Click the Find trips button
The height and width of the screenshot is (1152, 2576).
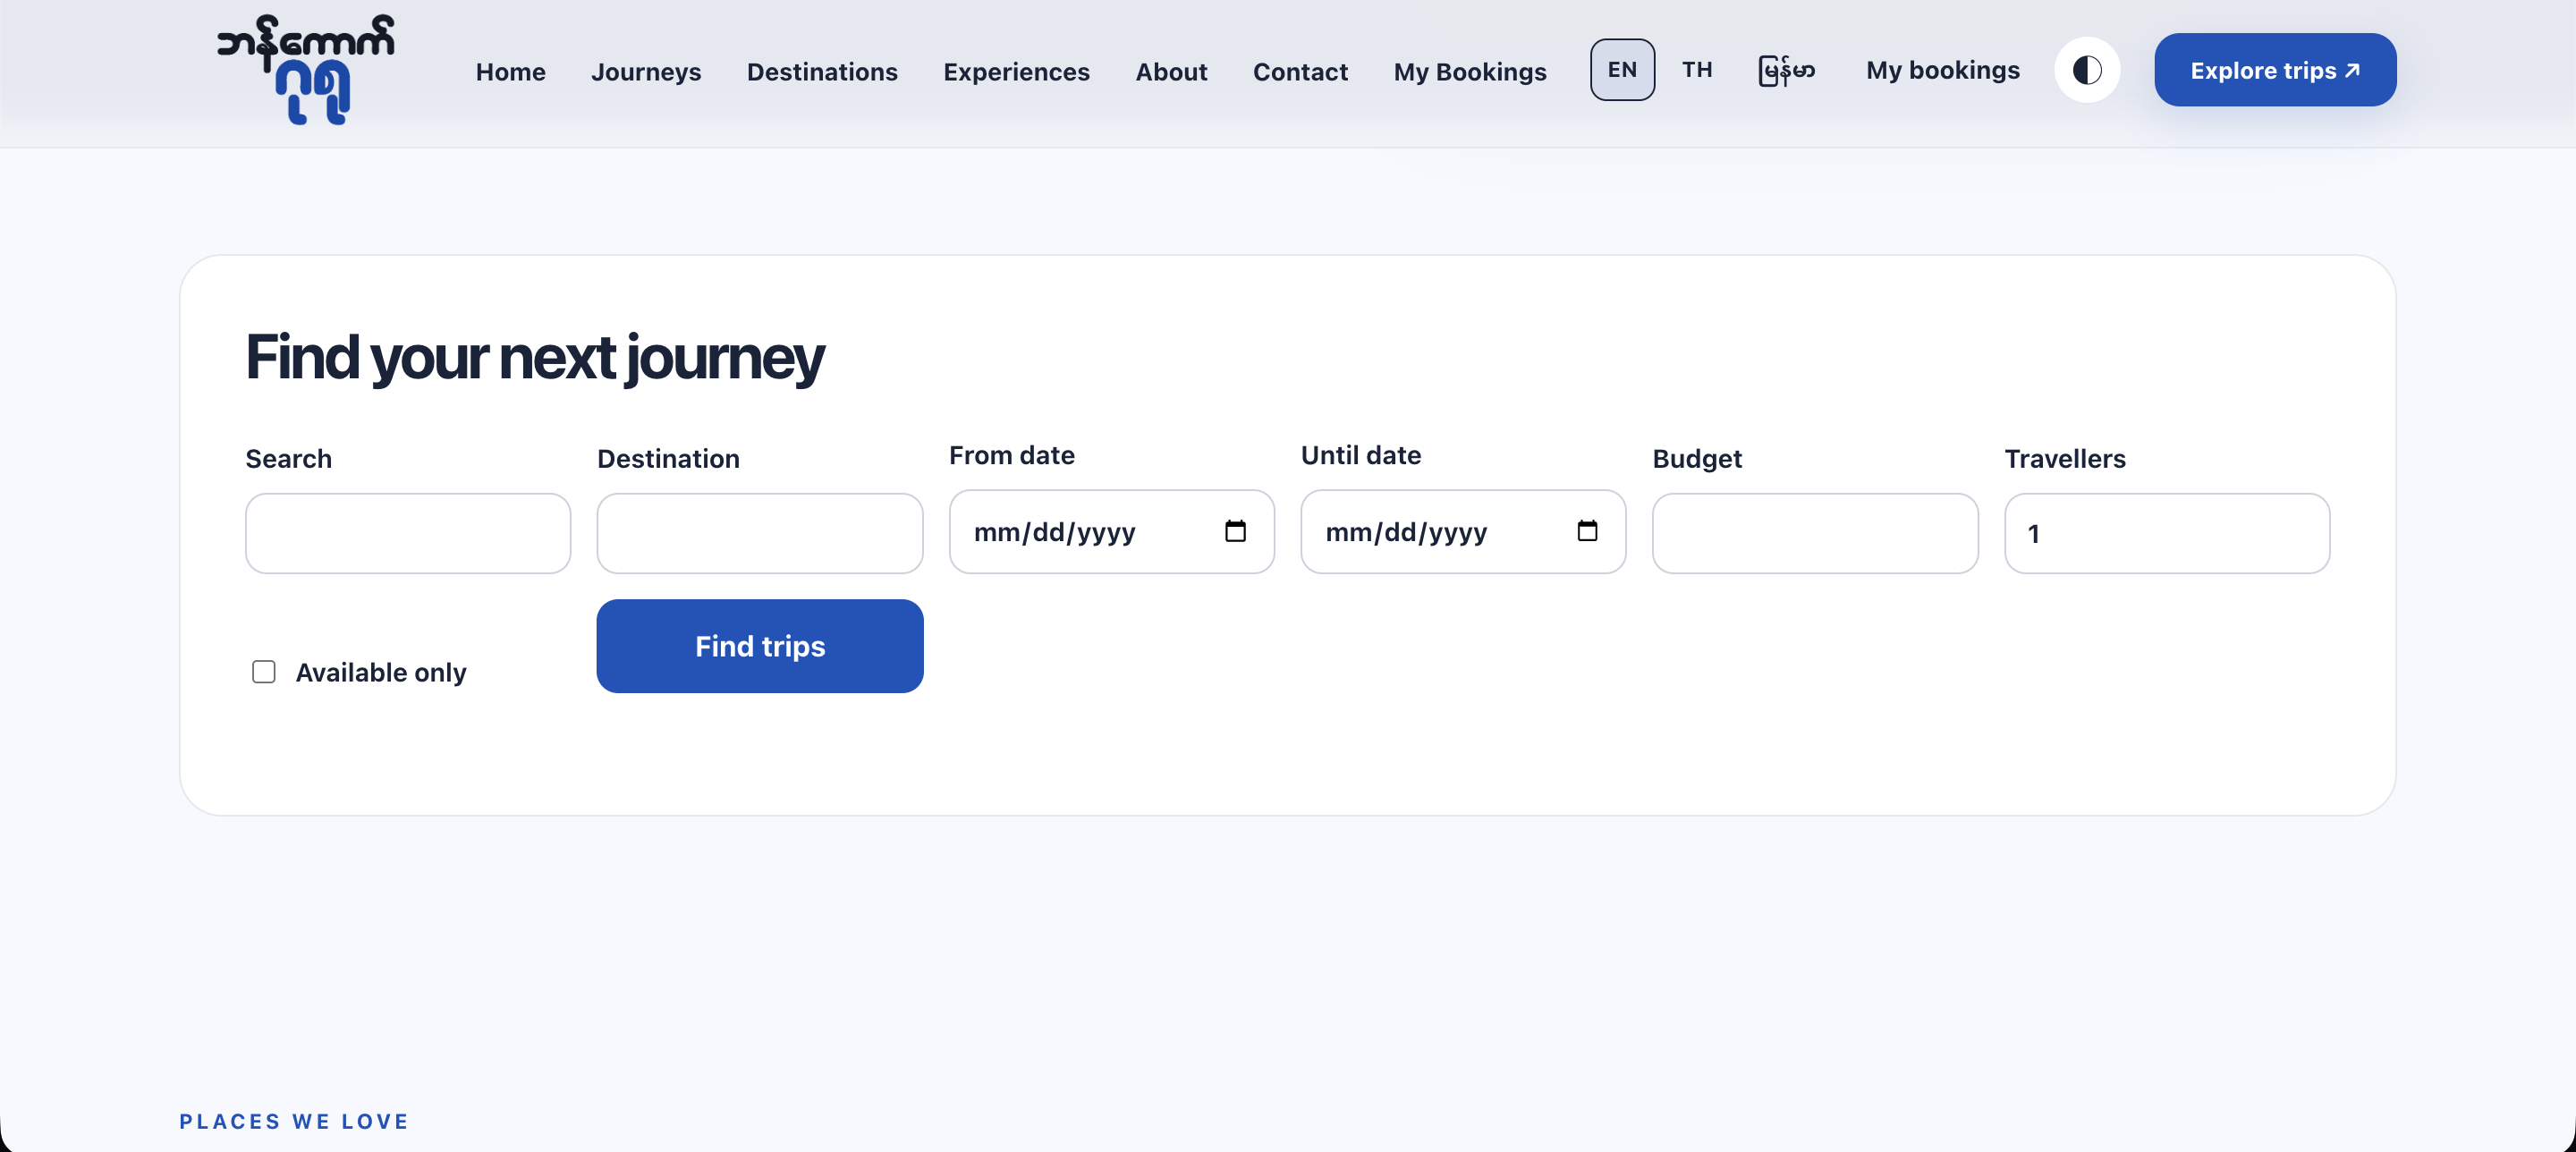760,646
